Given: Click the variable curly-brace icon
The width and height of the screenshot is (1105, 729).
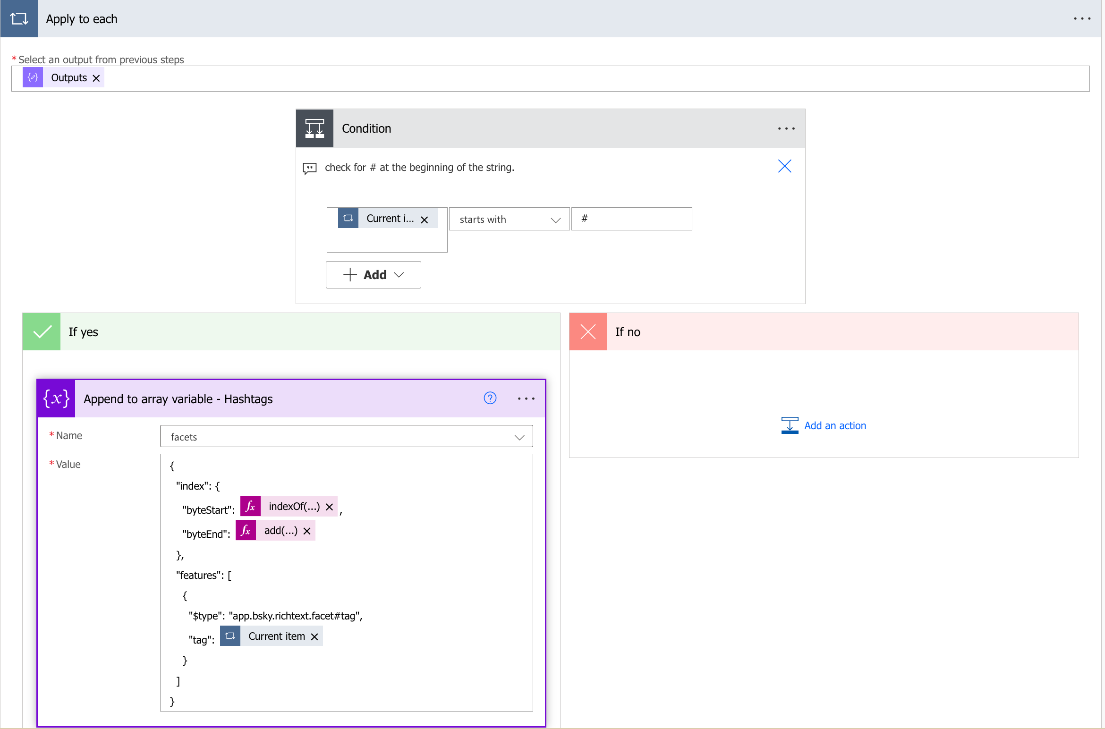Looking at the screenshot, I should pos(56,399).
